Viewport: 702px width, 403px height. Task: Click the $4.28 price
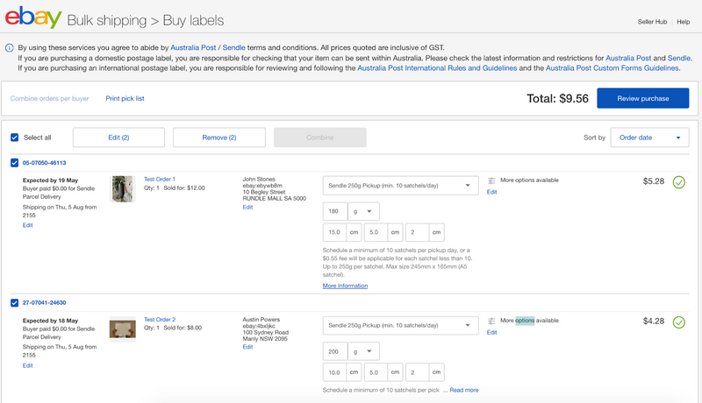pyautogui.click(x=653, y=321)
